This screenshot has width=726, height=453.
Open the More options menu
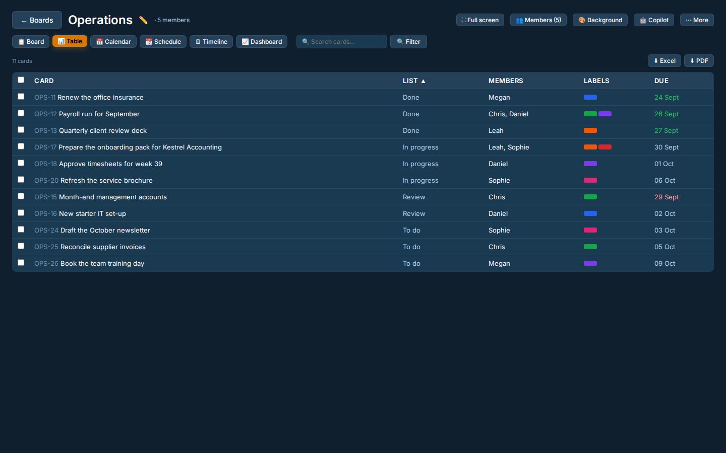pyautogui.click(x=697, y=20)
